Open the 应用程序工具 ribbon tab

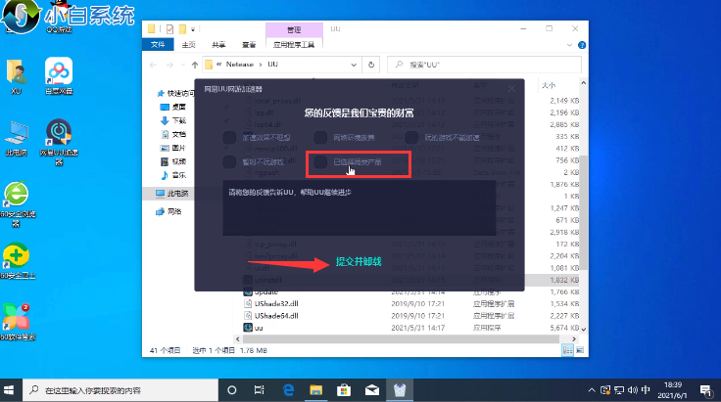(x=294, y=45)
